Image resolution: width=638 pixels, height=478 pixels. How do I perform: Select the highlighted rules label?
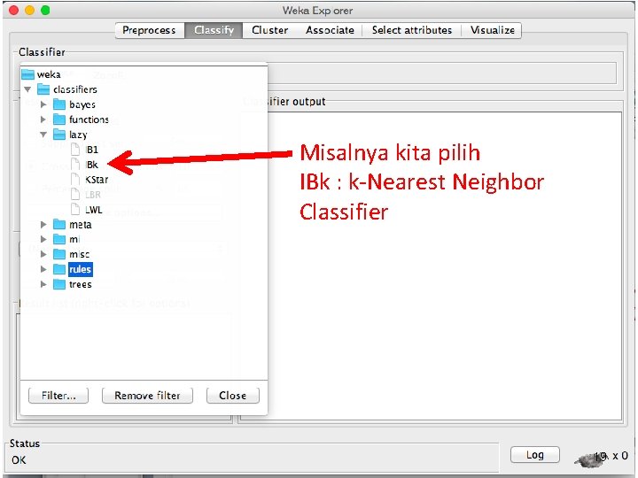(x=80, y=269)
